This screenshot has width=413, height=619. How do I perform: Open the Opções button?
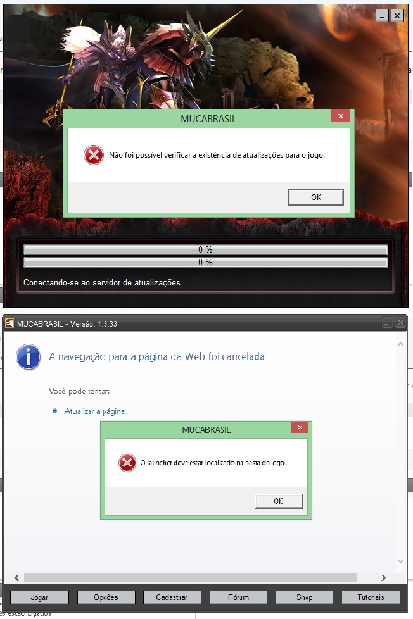click(106, 597)
